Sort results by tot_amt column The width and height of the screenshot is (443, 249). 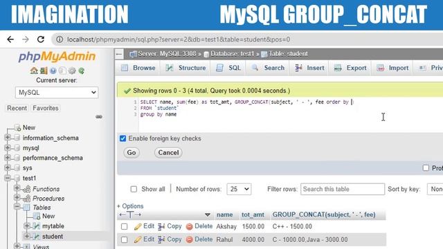click(253, 215)
